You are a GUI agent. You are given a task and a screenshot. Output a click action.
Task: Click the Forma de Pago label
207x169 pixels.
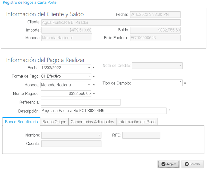[x=25, y=76]
